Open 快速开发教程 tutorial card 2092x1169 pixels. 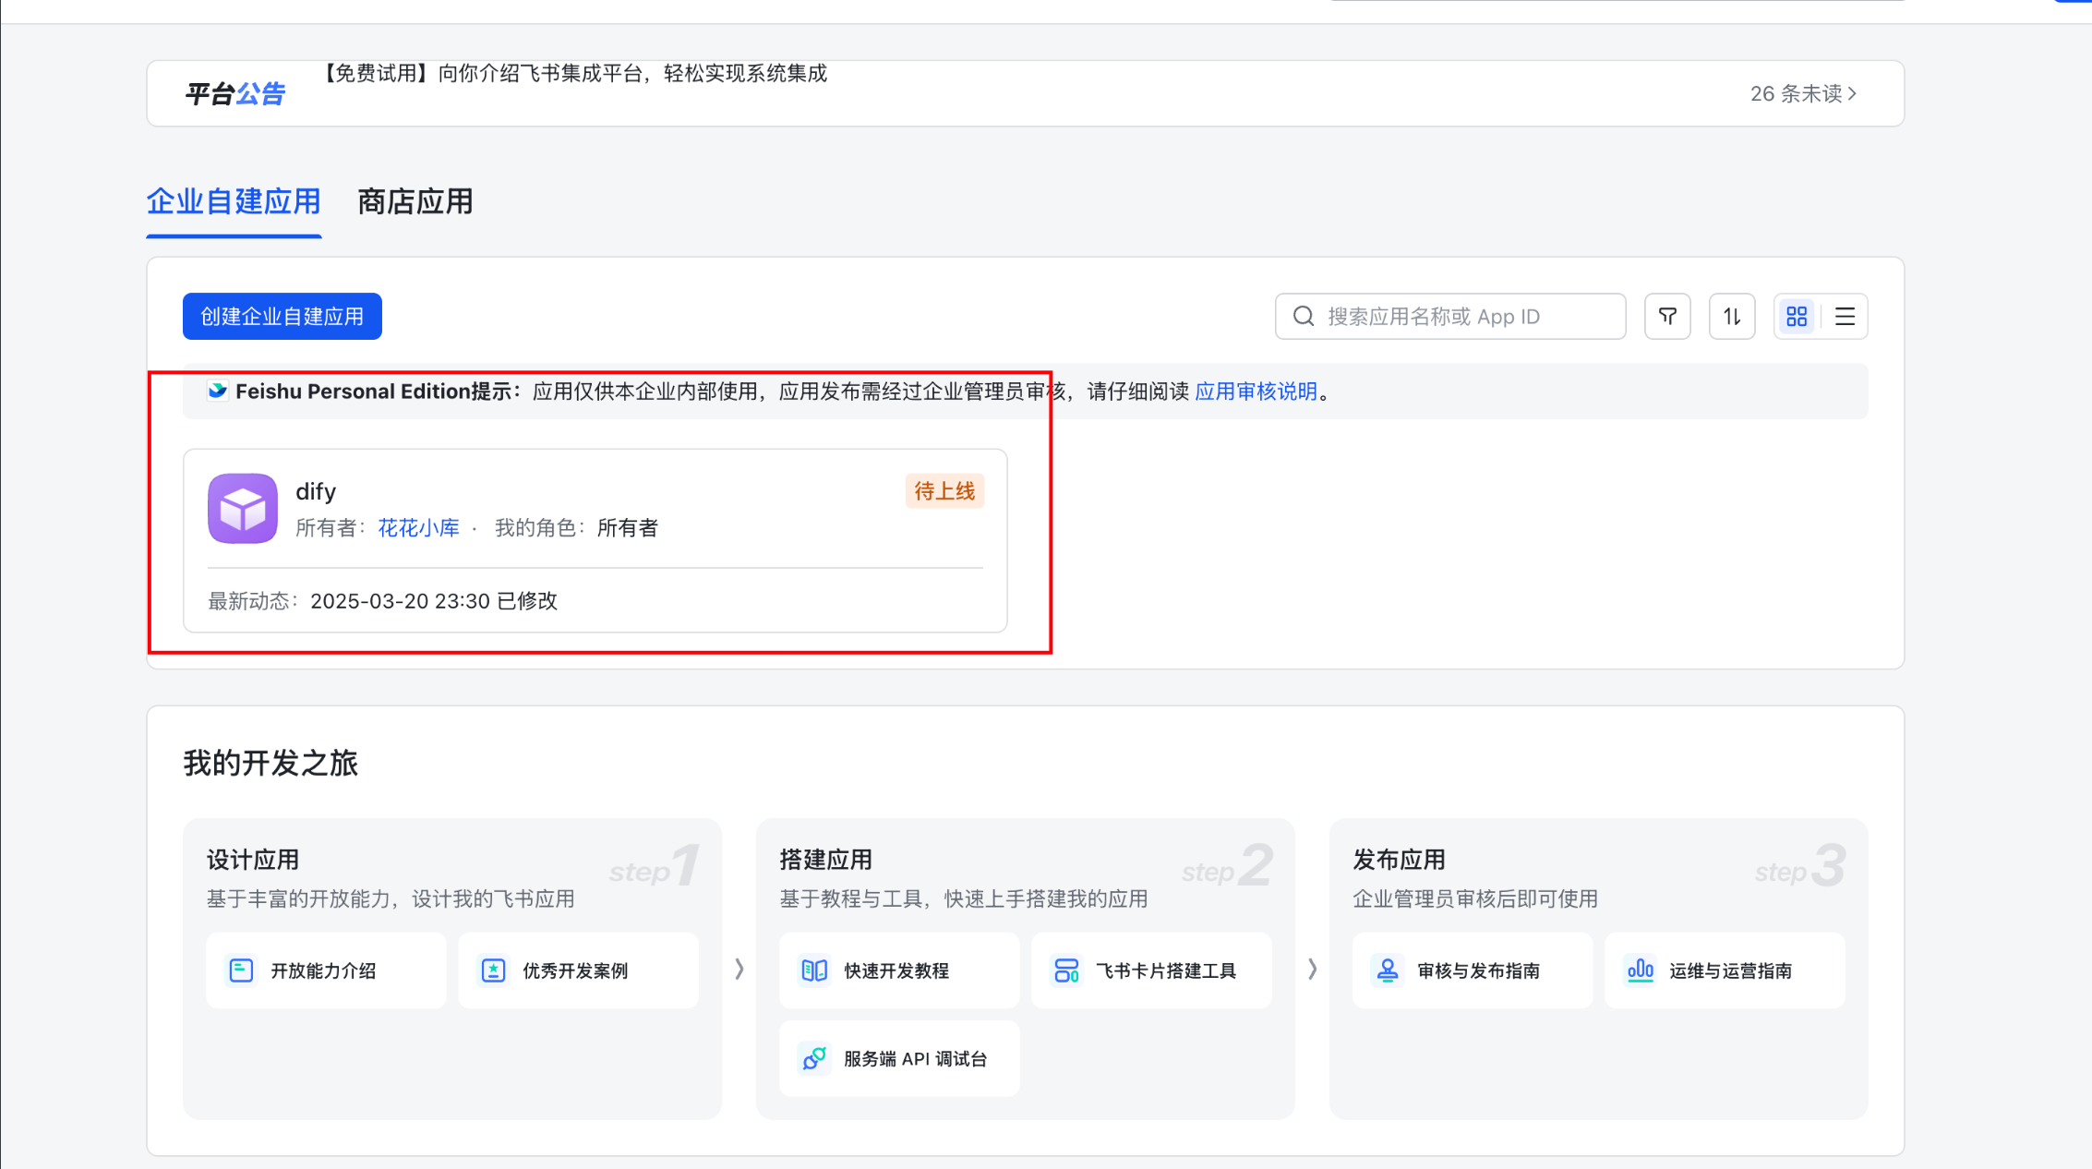tap(898, 970)
